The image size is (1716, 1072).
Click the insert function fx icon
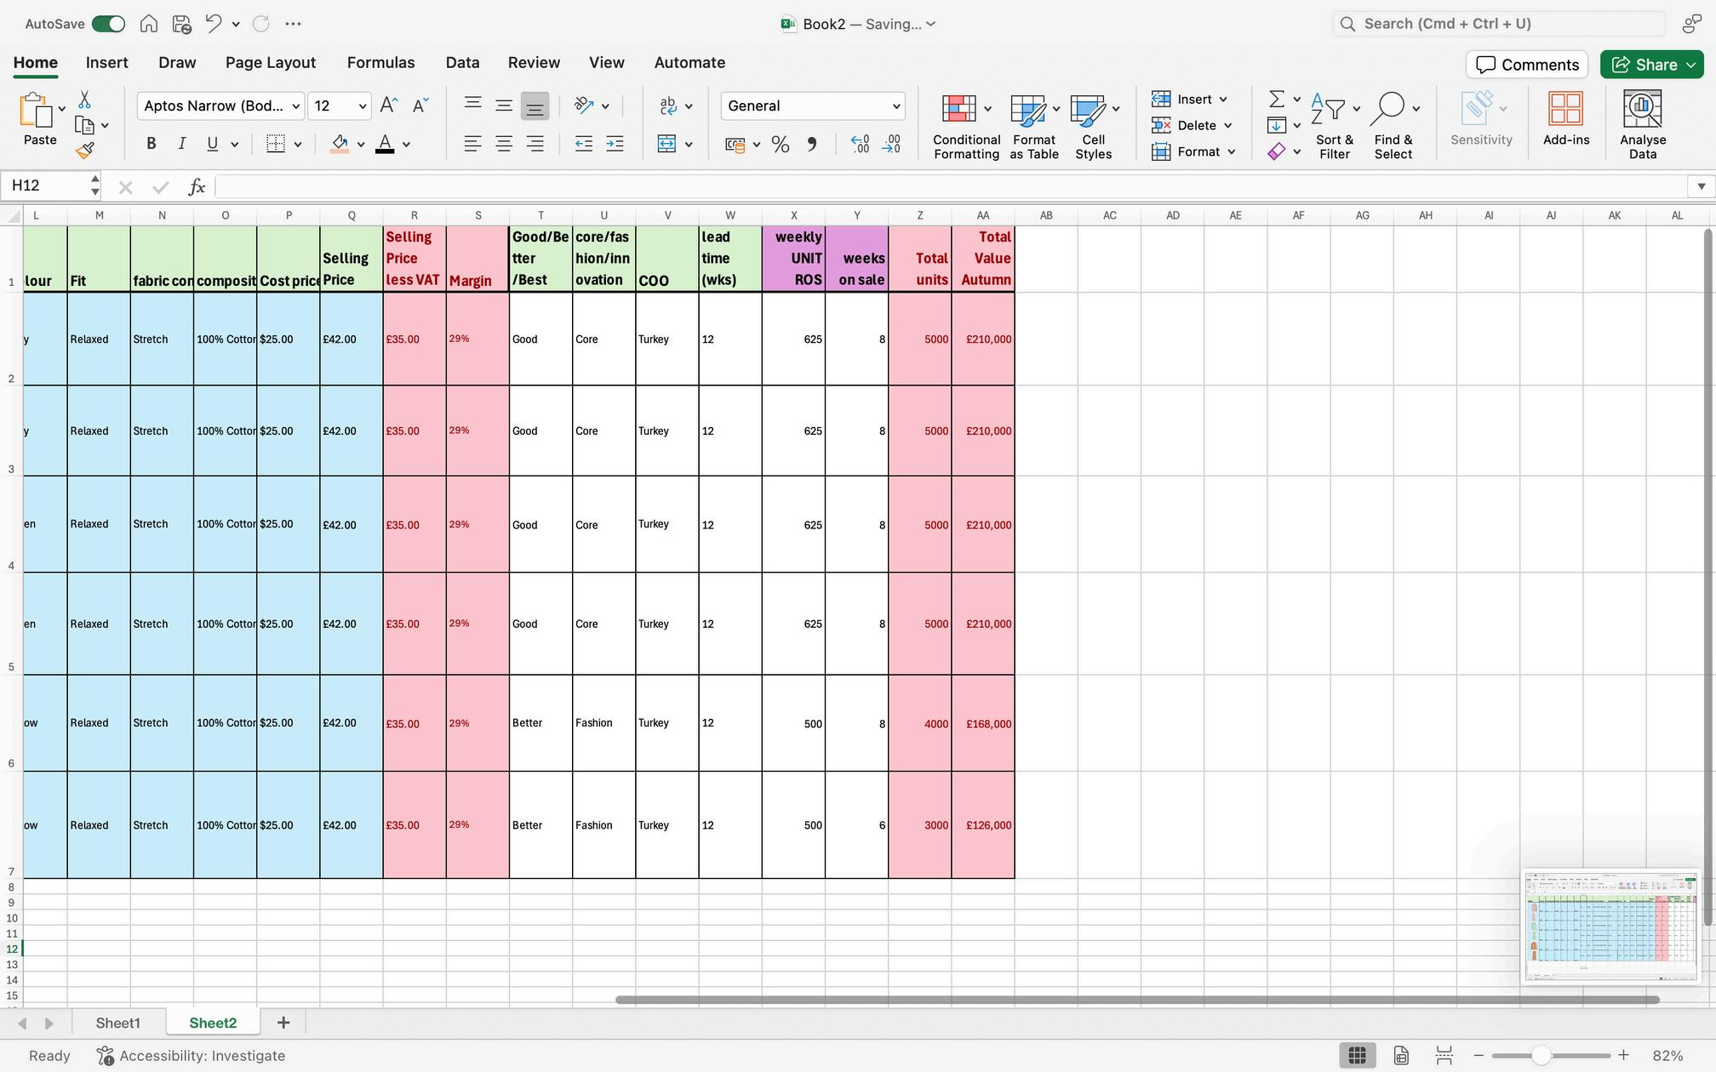[197, 186]
